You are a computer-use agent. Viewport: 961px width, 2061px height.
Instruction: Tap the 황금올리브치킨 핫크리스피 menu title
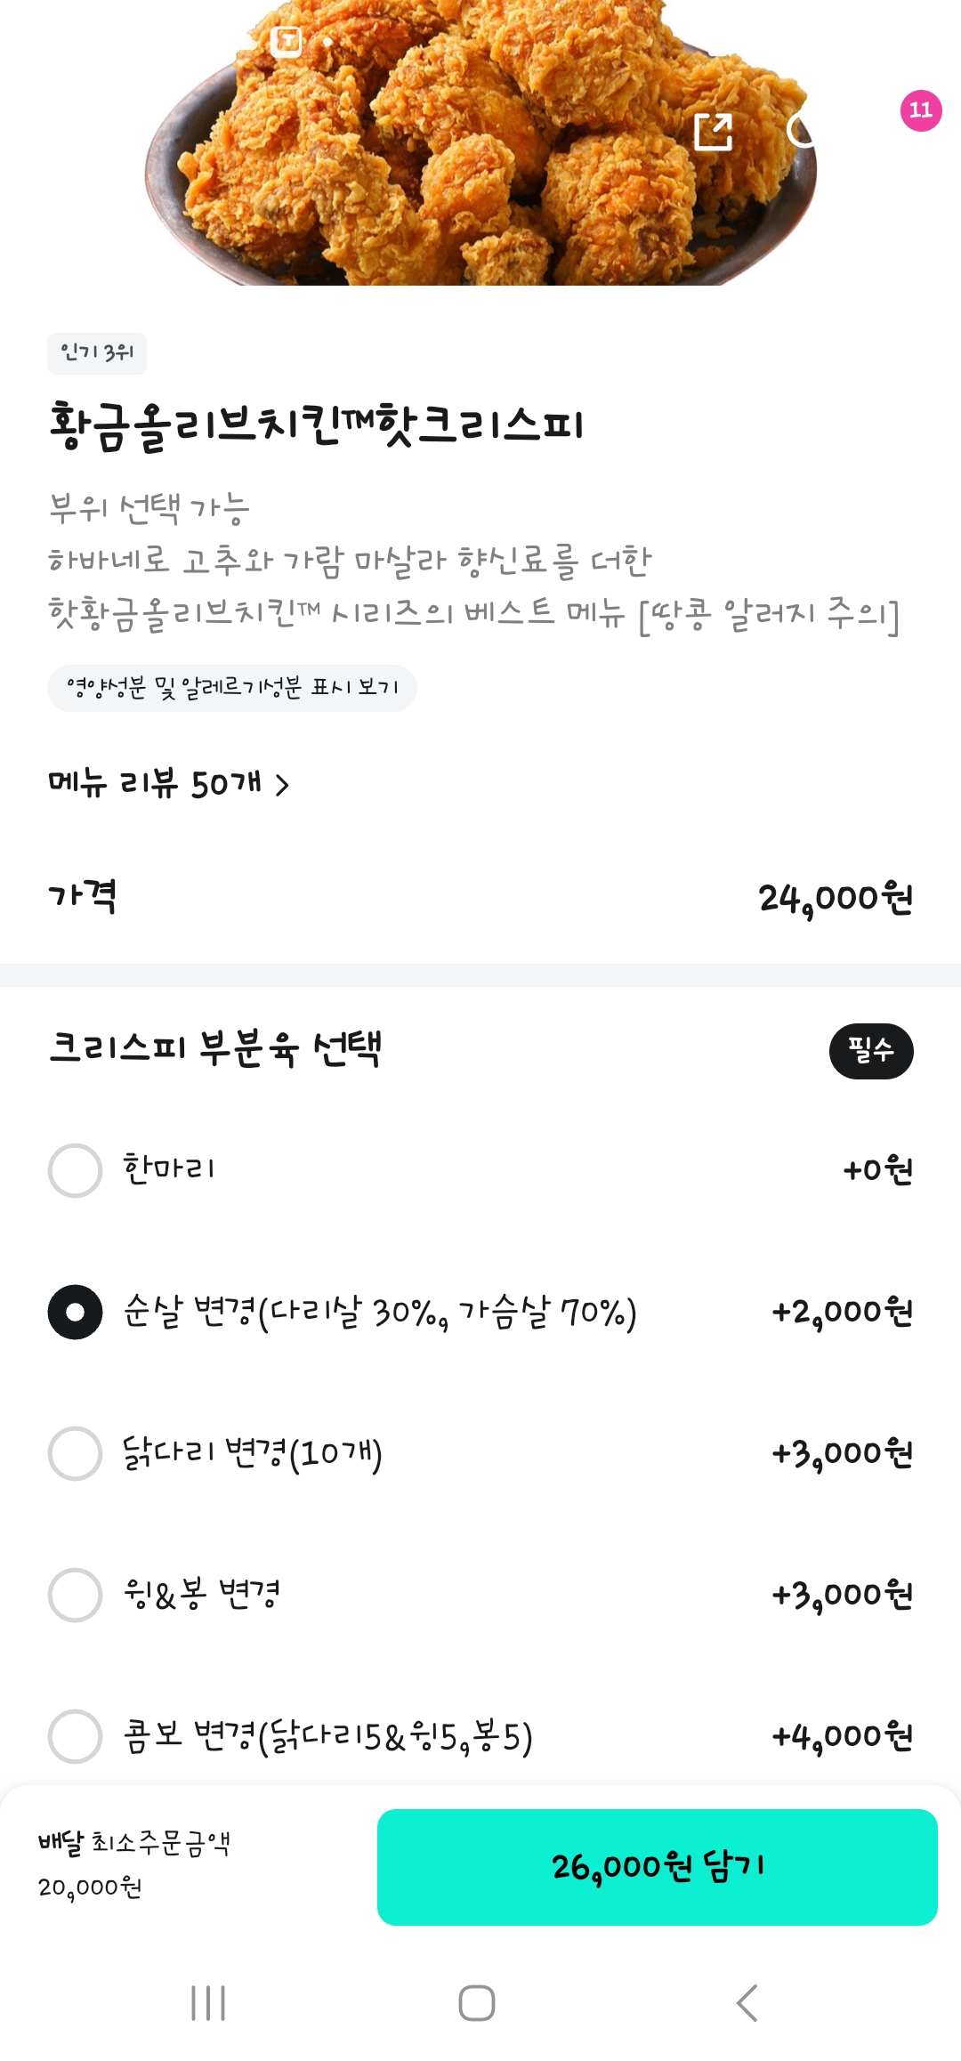click(x=316, y=424)
